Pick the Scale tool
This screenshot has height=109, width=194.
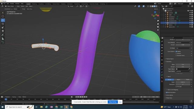[x=3, y=28]
